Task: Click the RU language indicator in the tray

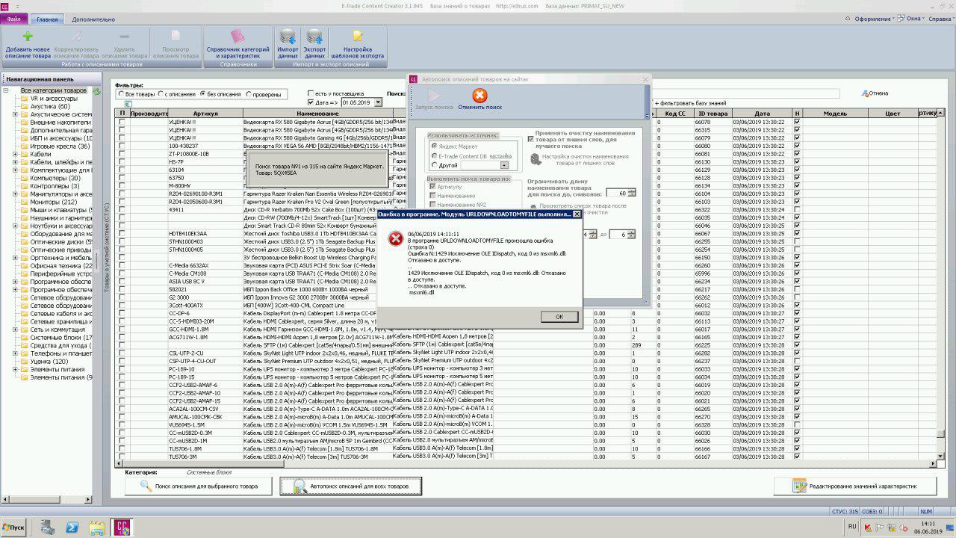Action: click(x=852, y=527)
